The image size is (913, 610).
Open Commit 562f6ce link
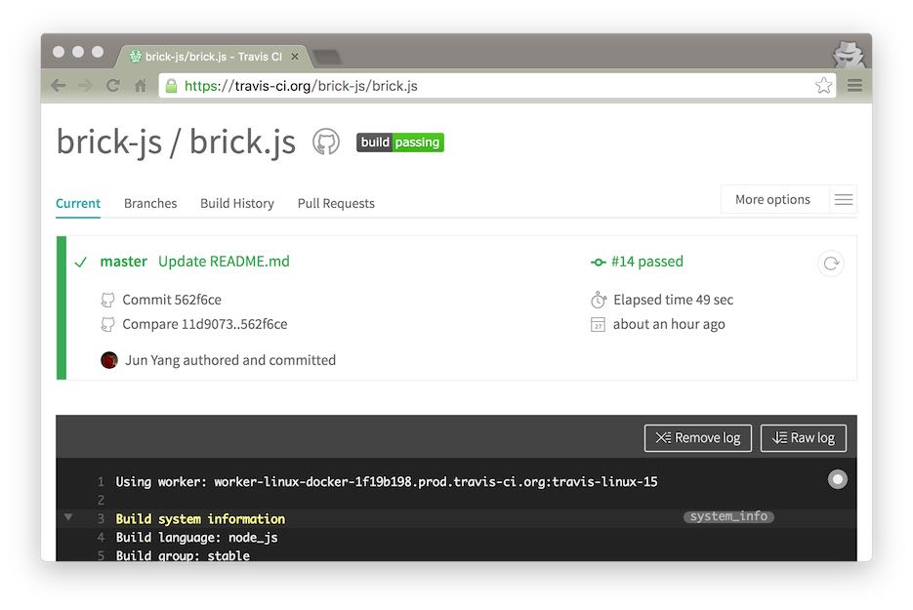coord(172,300)
